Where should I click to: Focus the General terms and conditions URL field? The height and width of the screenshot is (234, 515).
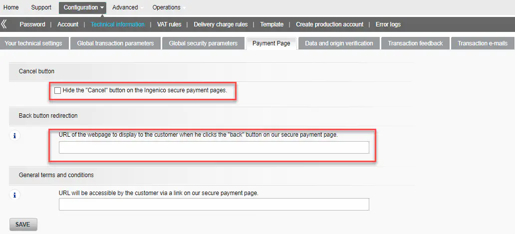click(x=214, y=205)
